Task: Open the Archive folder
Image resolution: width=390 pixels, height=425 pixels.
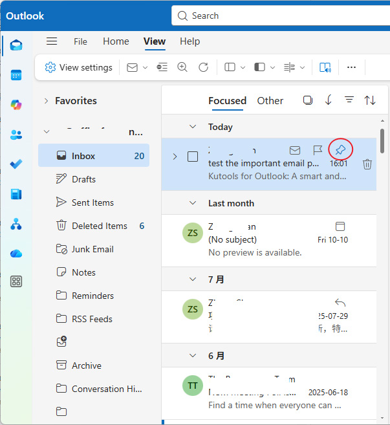Action: [94, 365]
